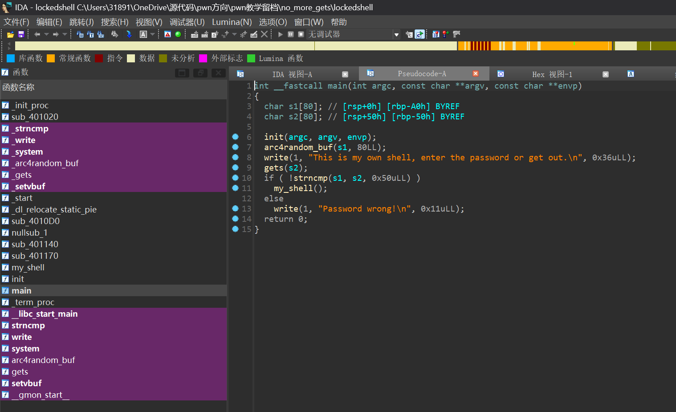Viewport: 676px width, 412px height.
Task: Select _gets in functions list
Action: click(x=114, y=175)
